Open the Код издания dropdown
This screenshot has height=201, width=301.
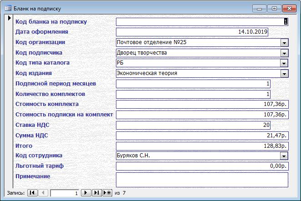click(x=284, y=73)
